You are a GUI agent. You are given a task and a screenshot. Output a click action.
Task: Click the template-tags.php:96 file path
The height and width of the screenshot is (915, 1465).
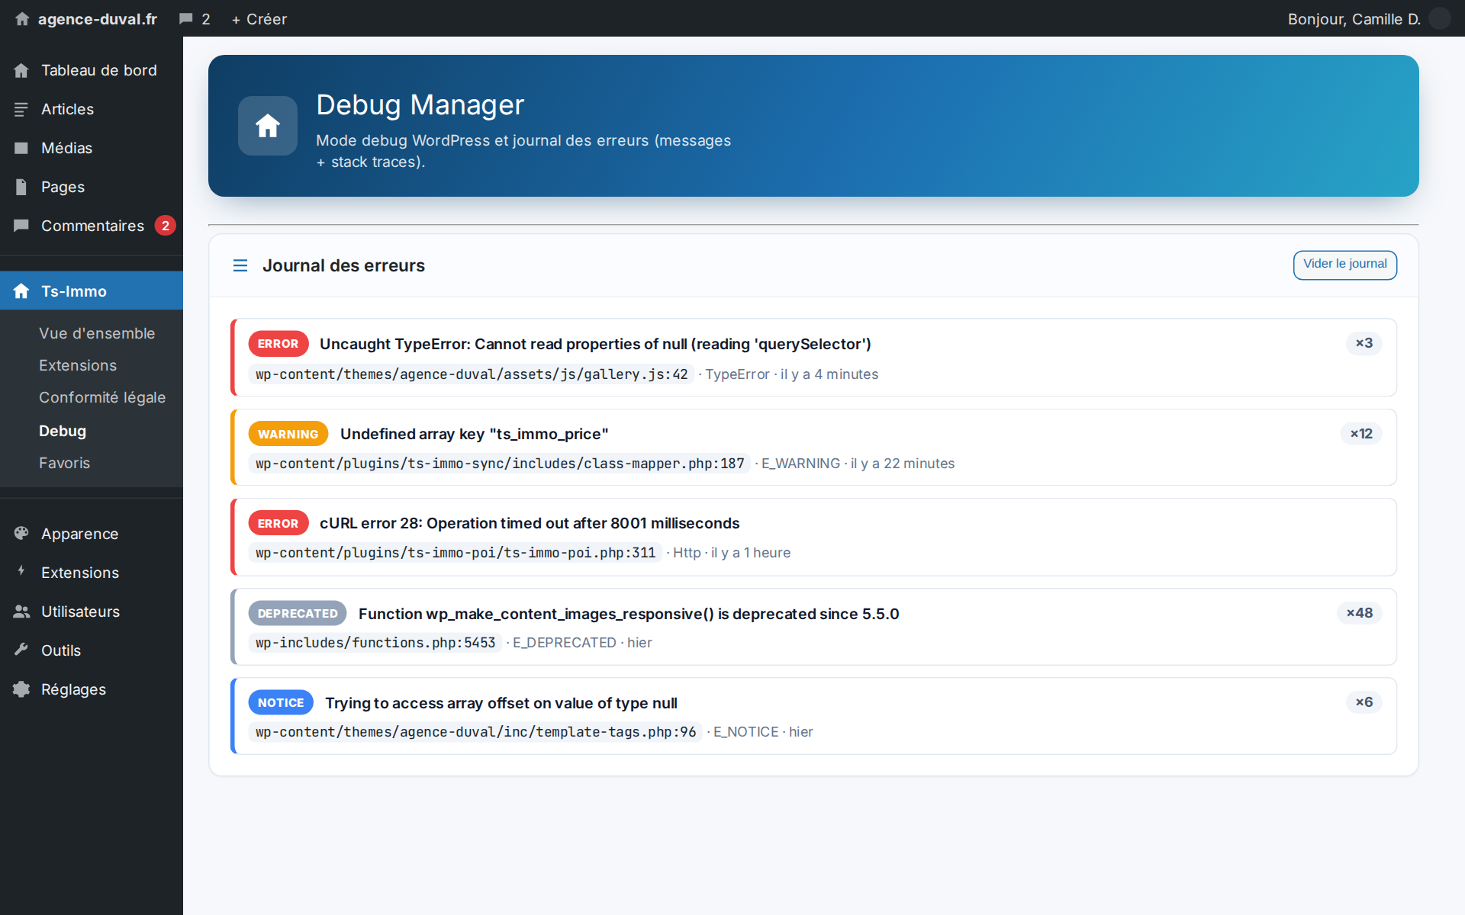tap(476, 732)
